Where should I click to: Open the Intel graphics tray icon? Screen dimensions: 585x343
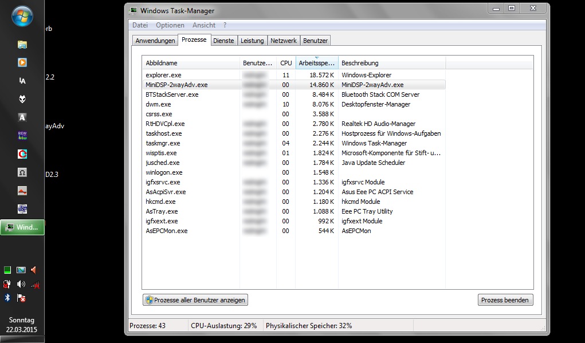point(21,270)
